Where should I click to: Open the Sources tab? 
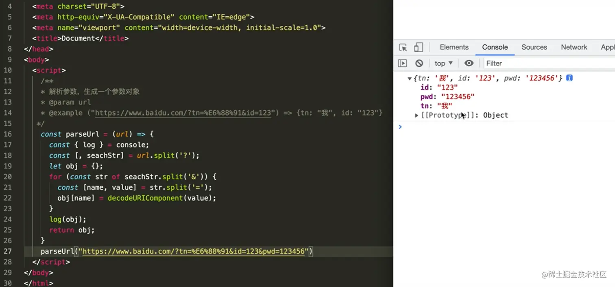534,47
